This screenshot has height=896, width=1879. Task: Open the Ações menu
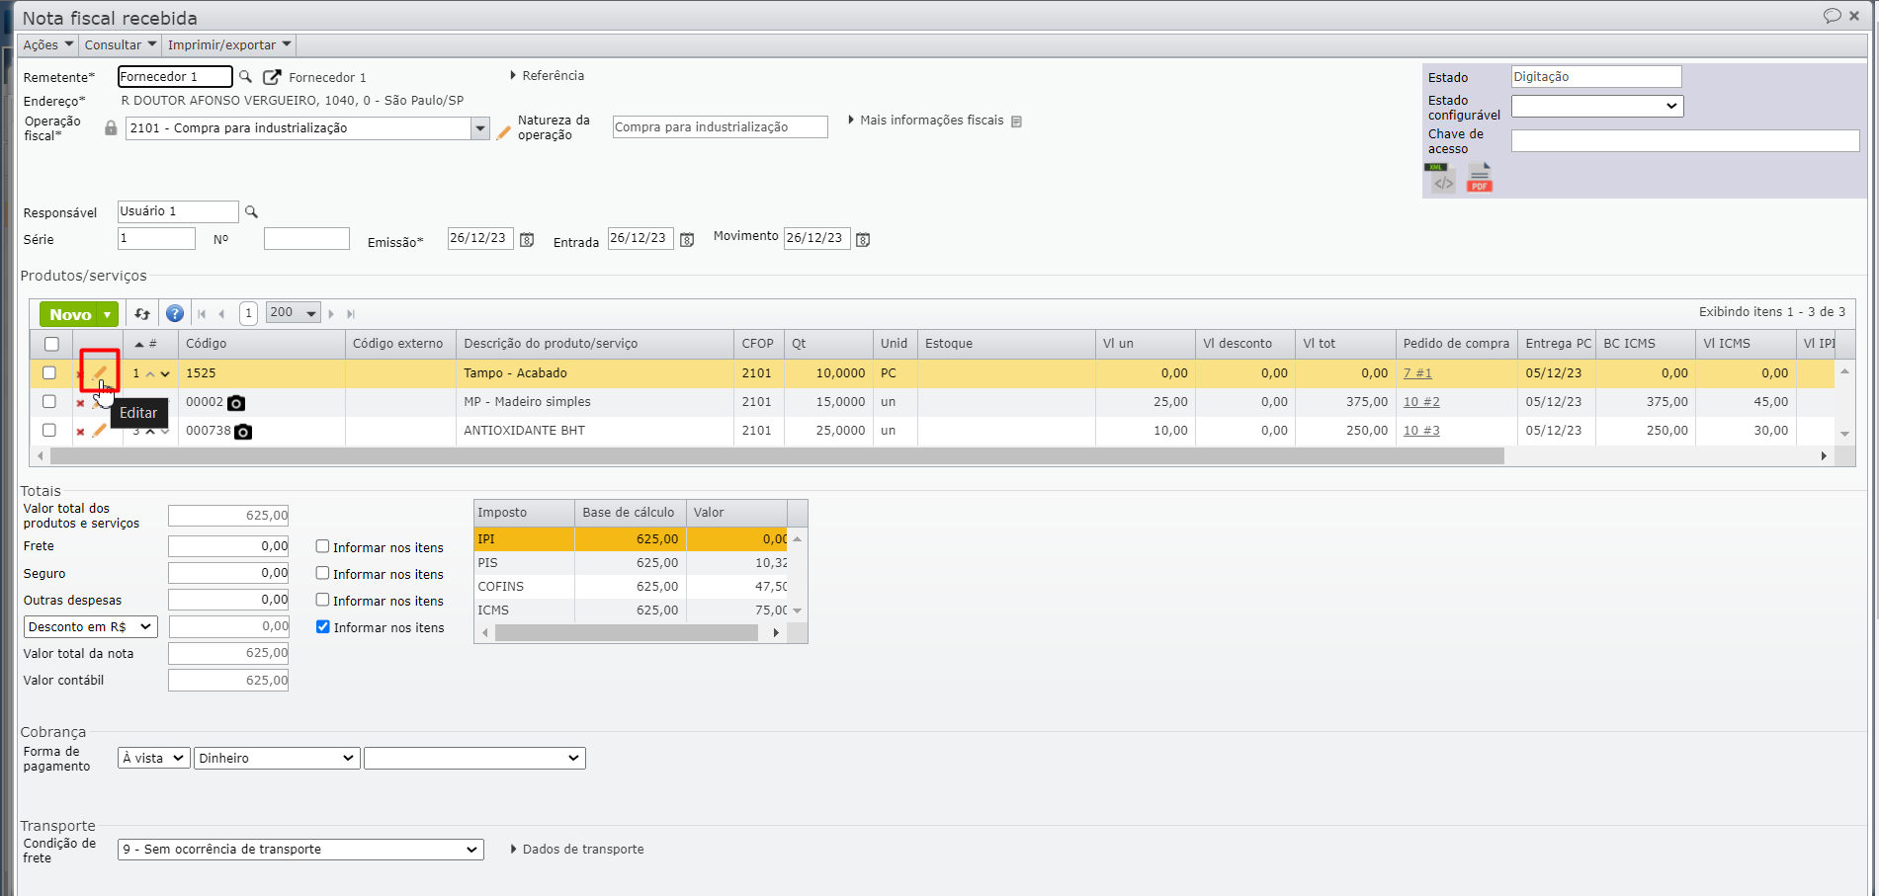pos(47,44)
